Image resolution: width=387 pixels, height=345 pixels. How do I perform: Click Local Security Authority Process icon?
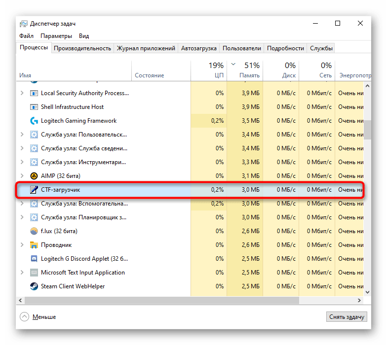pos(34,93)
